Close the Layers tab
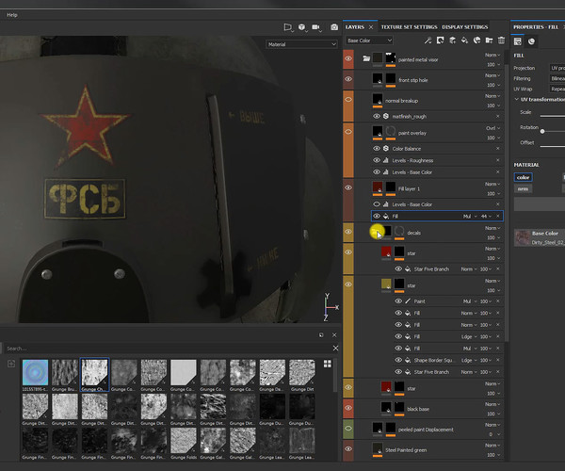 [371, 27]
